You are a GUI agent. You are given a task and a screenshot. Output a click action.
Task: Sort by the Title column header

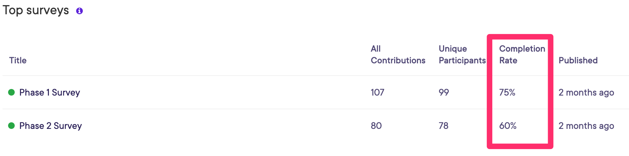[18, 60]
